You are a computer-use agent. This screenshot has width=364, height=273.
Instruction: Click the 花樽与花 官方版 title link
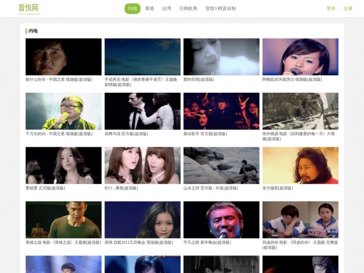(x=126, y=134)
